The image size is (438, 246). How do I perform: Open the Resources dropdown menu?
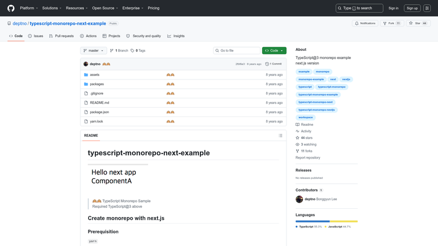(77, 8)
